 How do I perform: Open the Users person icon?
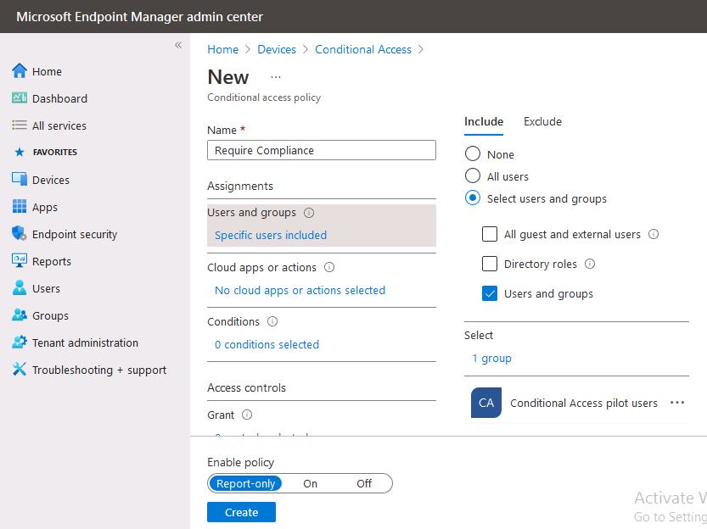click(20, 288)
